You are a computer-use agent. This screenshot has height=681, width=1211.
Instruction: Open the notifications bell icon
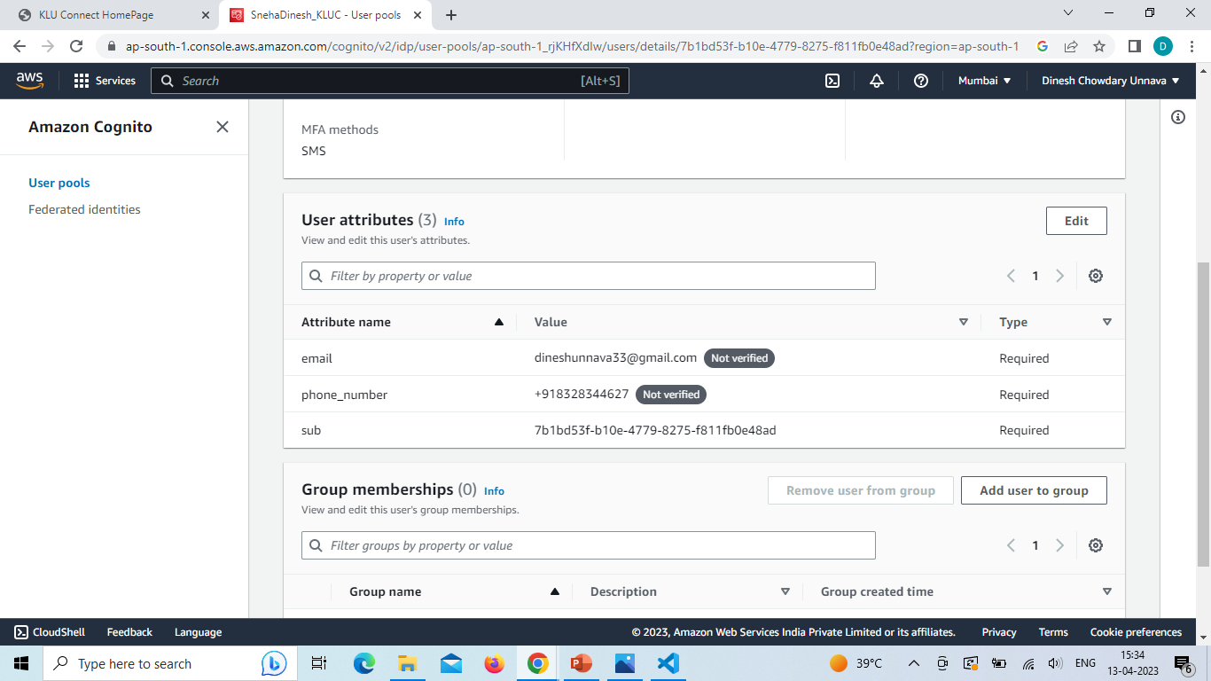876,80
